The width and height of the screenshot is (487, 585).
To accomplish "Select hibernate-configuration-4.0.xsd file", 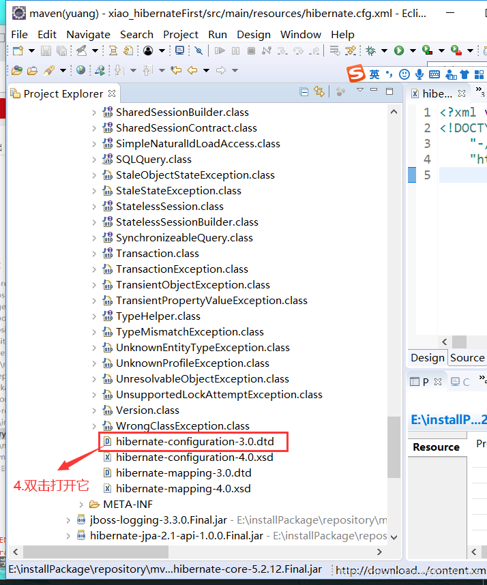I will pyautogui.click(x=194, y=457).
